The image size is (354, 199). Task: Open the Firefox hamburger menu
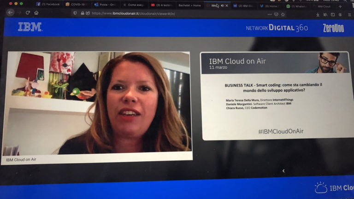[x=349, y=15]
